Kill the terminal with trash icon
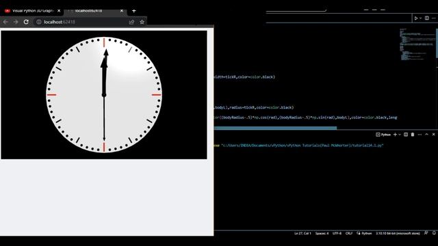 coord(413,135)
